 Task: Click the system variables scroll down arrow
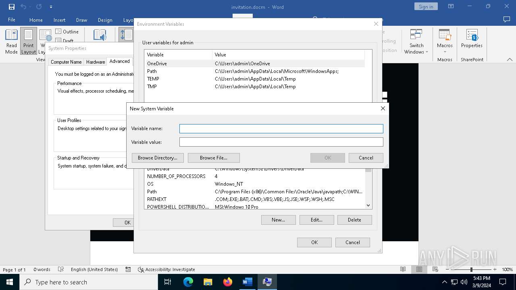(368, 205)
